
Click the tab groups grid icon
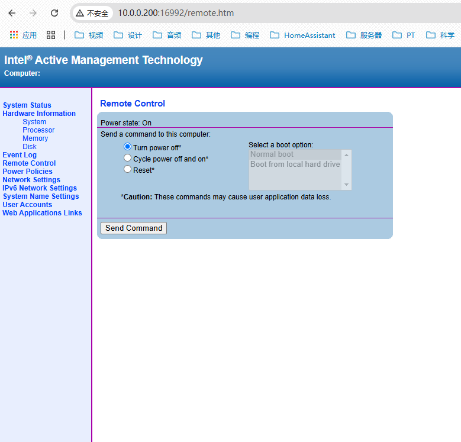point(51,35)
